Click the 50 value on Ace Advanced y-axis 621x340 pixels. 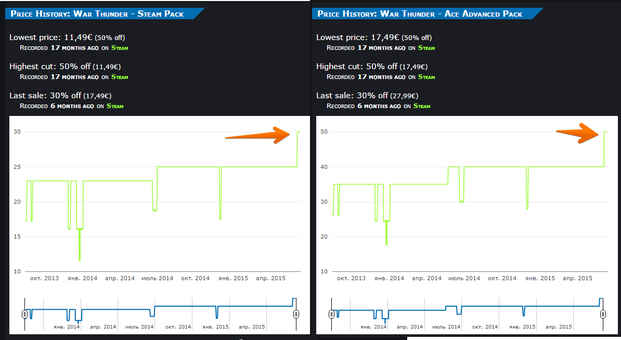[324, 132]
